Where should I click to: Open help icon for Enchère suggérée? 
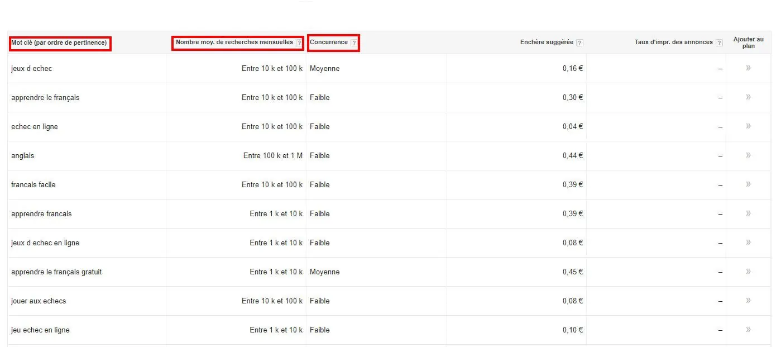579,43
